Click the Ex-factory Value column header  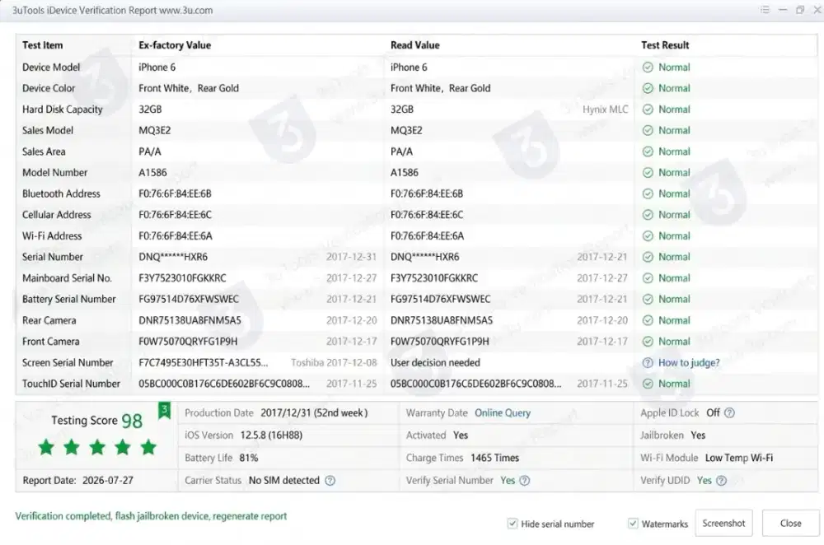(x=175, y=45)
